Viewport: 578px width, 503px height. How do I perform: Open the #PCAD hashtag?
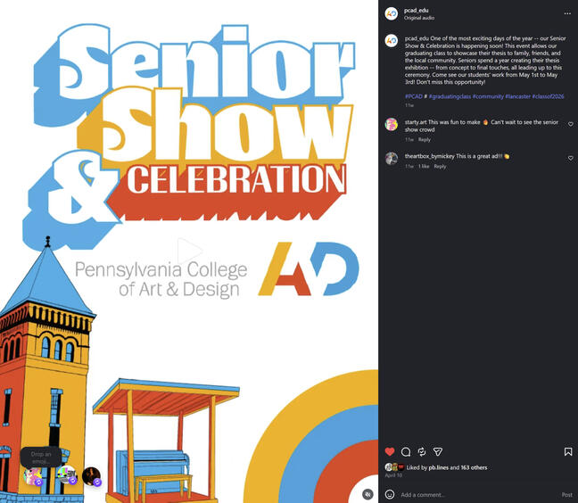pyautogui.click(x=414, y=96)
